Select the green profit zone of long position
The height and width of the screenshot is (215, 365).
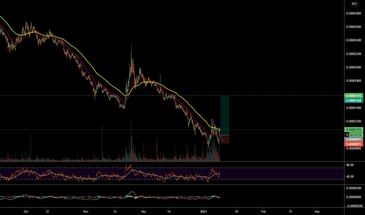(x=225, y=116)
